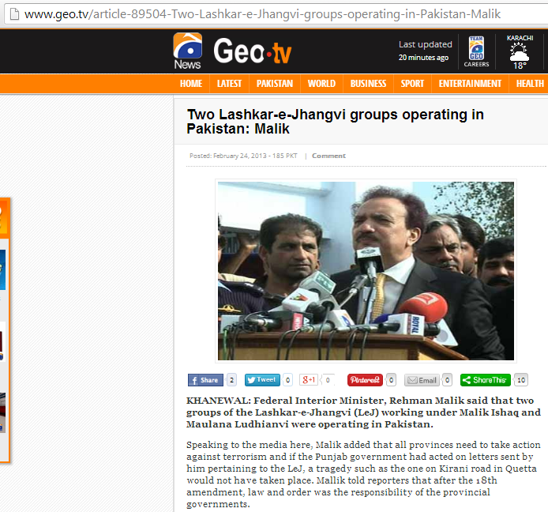The image size is (548, 512).
Task: Select WORLD in the navigation bar
Action: click(321, 84)
